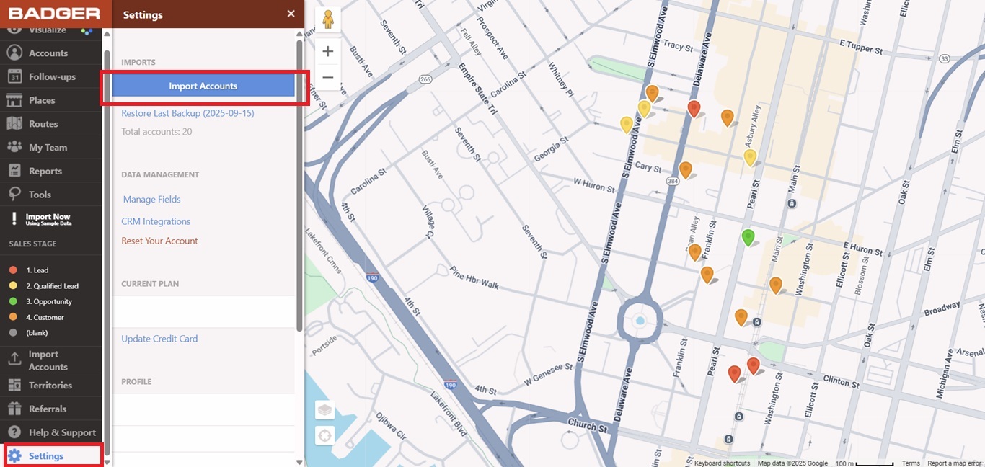This screenshot has width=985, height=467.
Task: Click Reset Your Account link
Action: coord(159,241)
